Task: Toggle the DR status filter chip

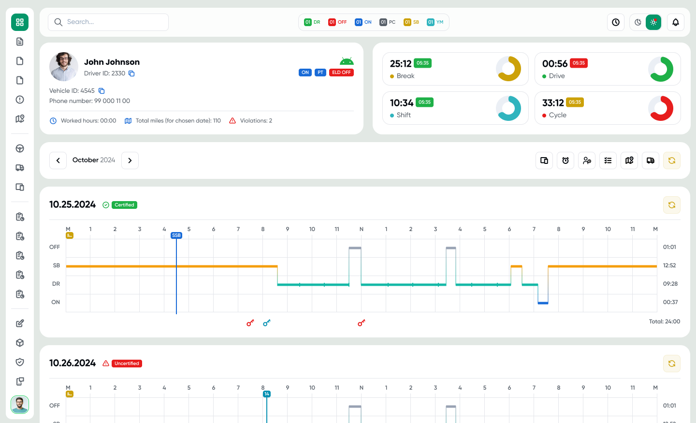Action: pos(312,22)
